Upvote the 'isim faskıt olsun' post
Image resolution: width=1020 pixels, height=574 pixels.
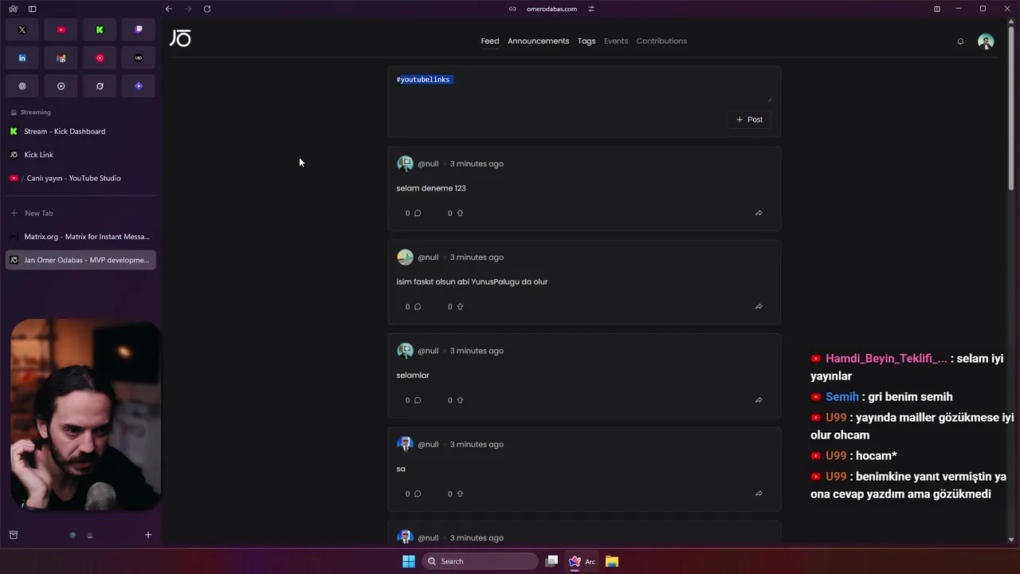coord(460,306)
